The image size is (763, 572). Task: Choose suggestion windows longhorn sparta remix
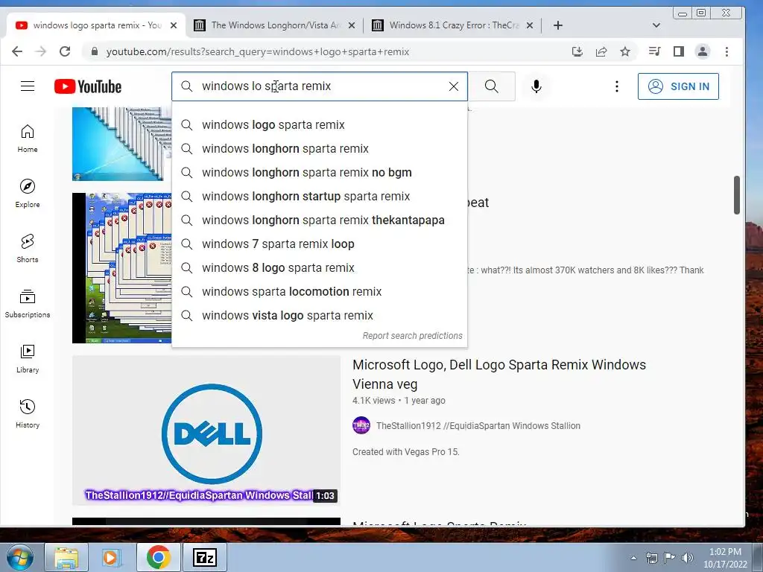319,149
